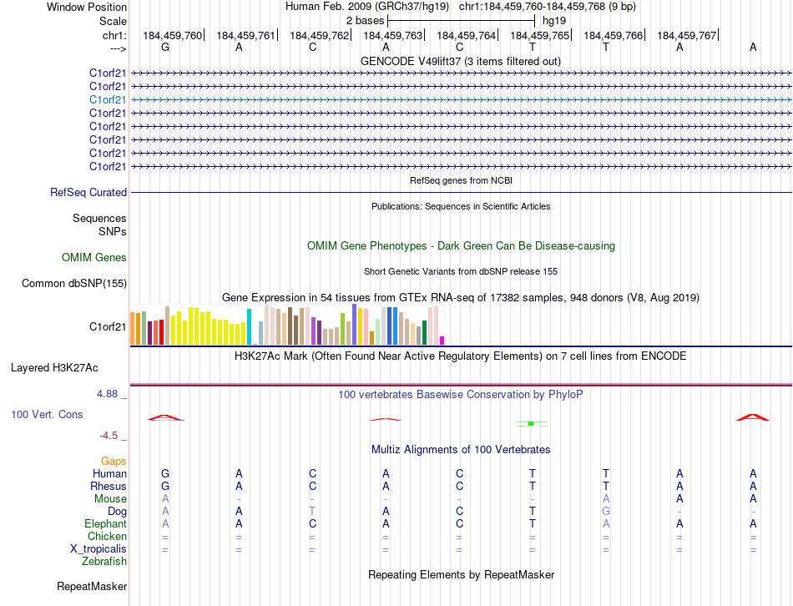The image size is (793, 606).
Task: Click the orange Gaps label
Action: tap(114, 461)
